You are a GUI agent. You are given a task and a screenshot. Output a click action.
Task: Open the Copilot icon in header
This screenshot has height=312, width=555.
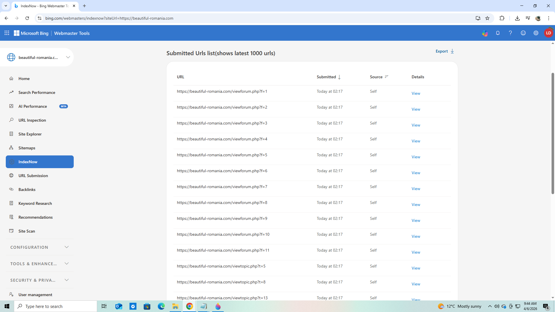[485, 33]
